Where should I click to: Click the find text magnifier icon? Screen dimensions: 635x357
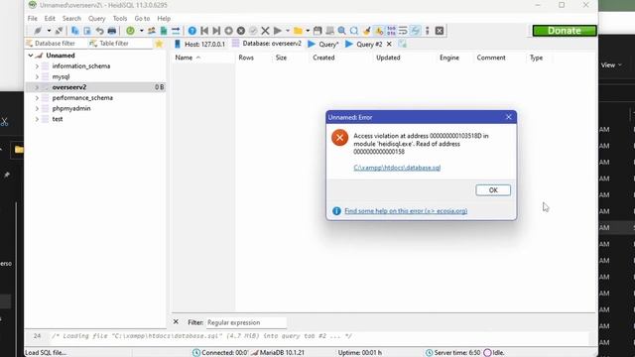click(341, 31)
